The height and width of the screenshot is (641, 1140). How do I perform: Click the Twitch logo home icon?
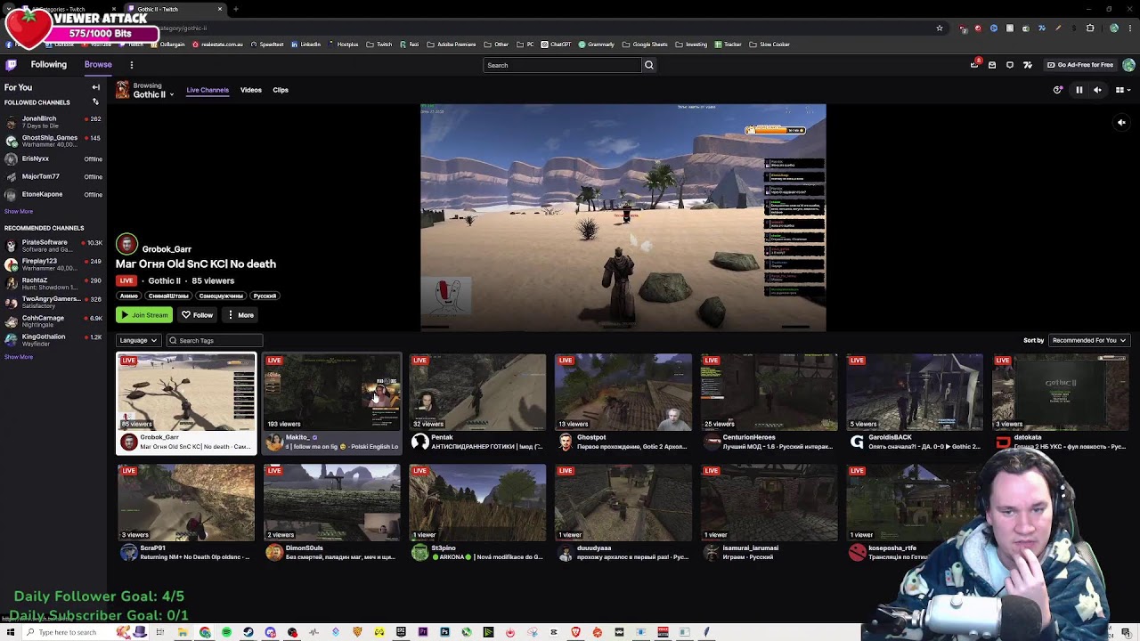tap(11, 65)
